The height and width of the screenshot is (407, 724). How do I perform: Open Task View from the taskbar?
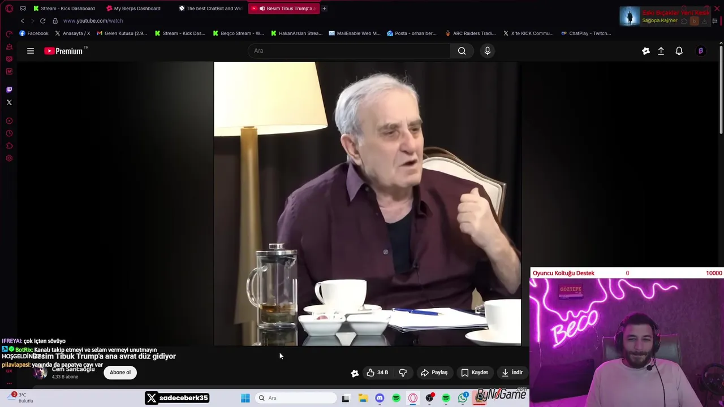pyautogui.click(x=346, y=398)
